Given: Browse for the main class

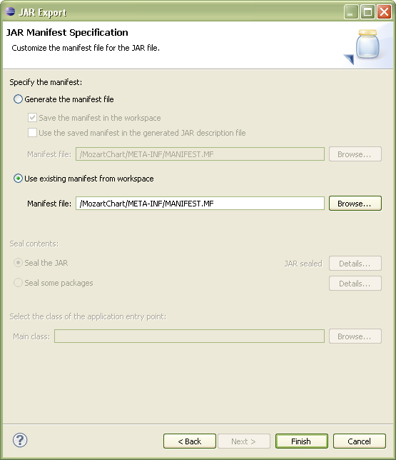Looking at the screenshot, I should pyautogui.click(x=355, y=336).
